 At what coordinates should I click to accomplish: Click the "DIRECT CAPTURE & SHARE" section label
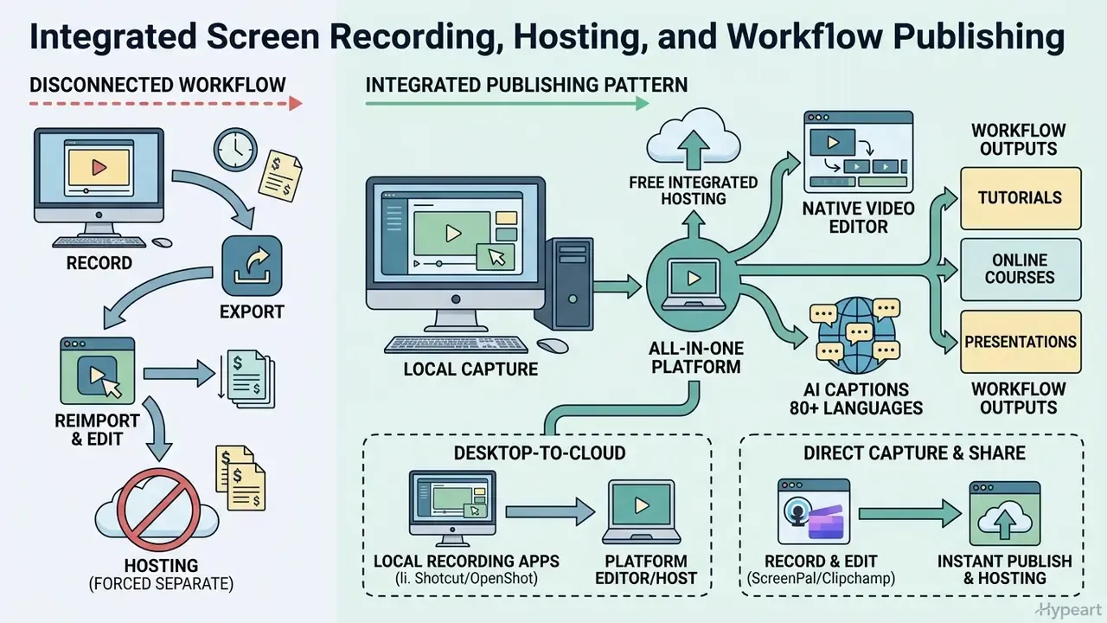click(x=914, y=453)
